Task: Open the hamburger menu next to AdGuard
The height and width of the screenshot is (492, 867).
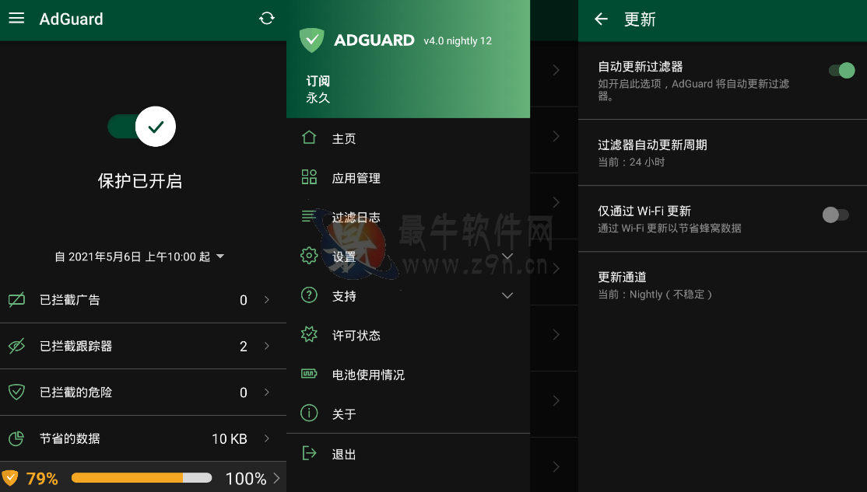Action: (x=16, y=18)
